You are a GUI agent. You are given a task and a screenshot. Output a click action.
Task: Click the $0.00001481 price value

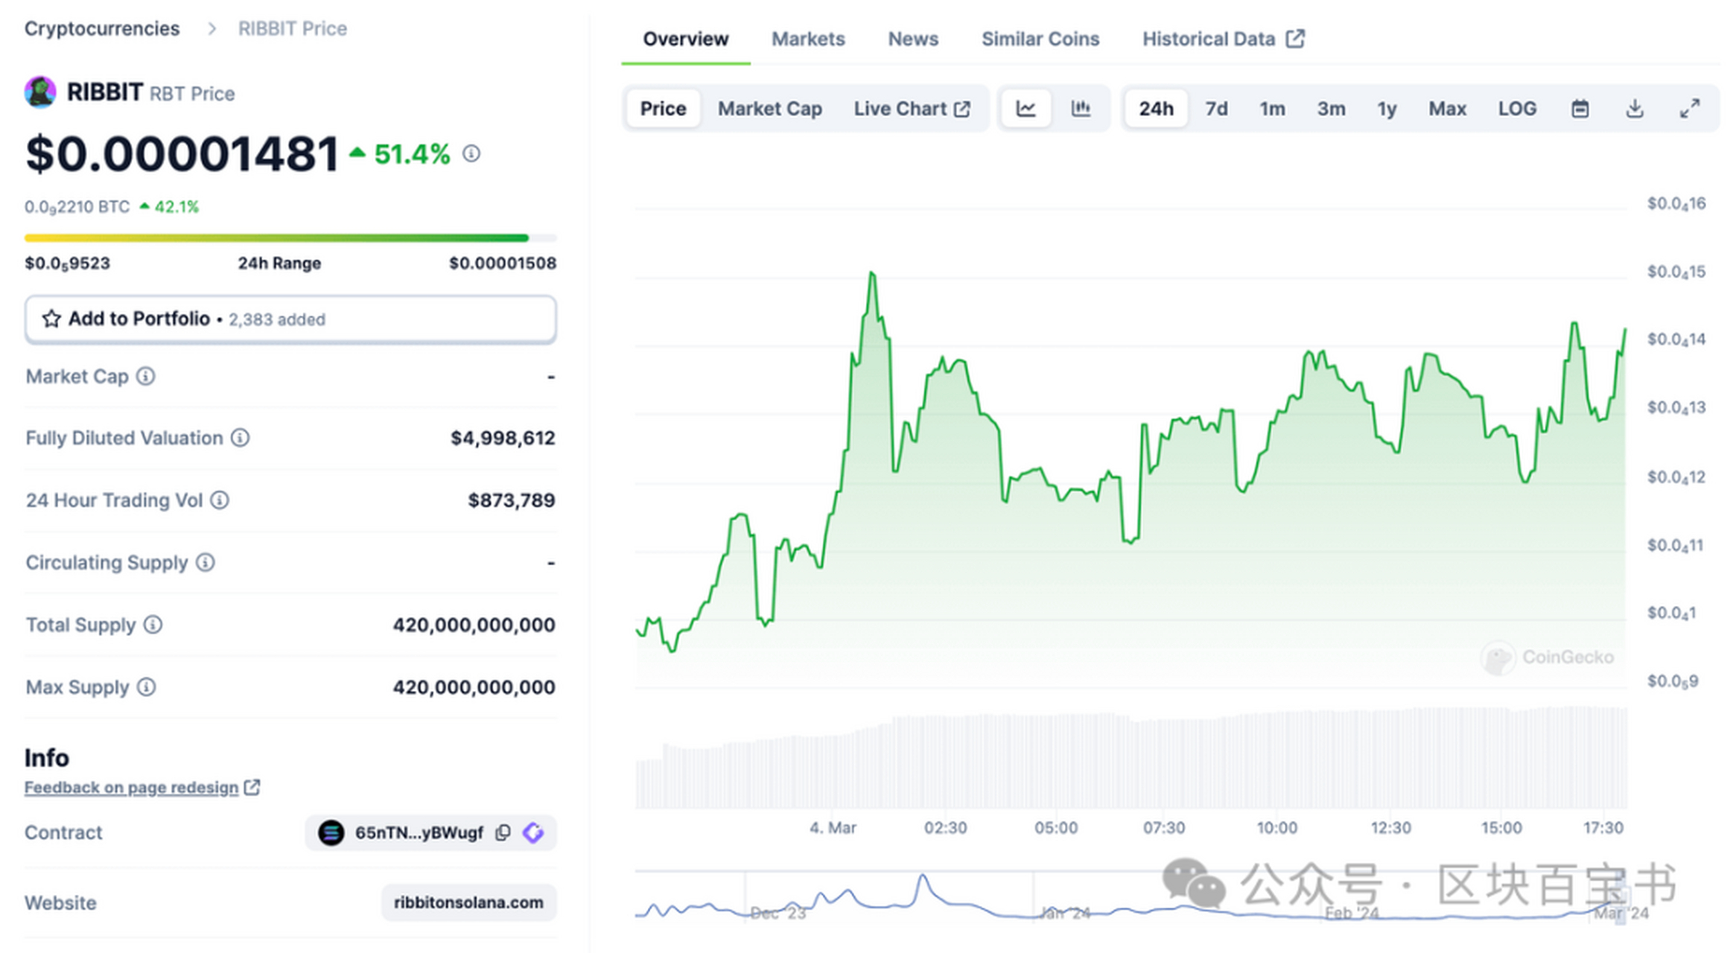(x=182, y=154)
